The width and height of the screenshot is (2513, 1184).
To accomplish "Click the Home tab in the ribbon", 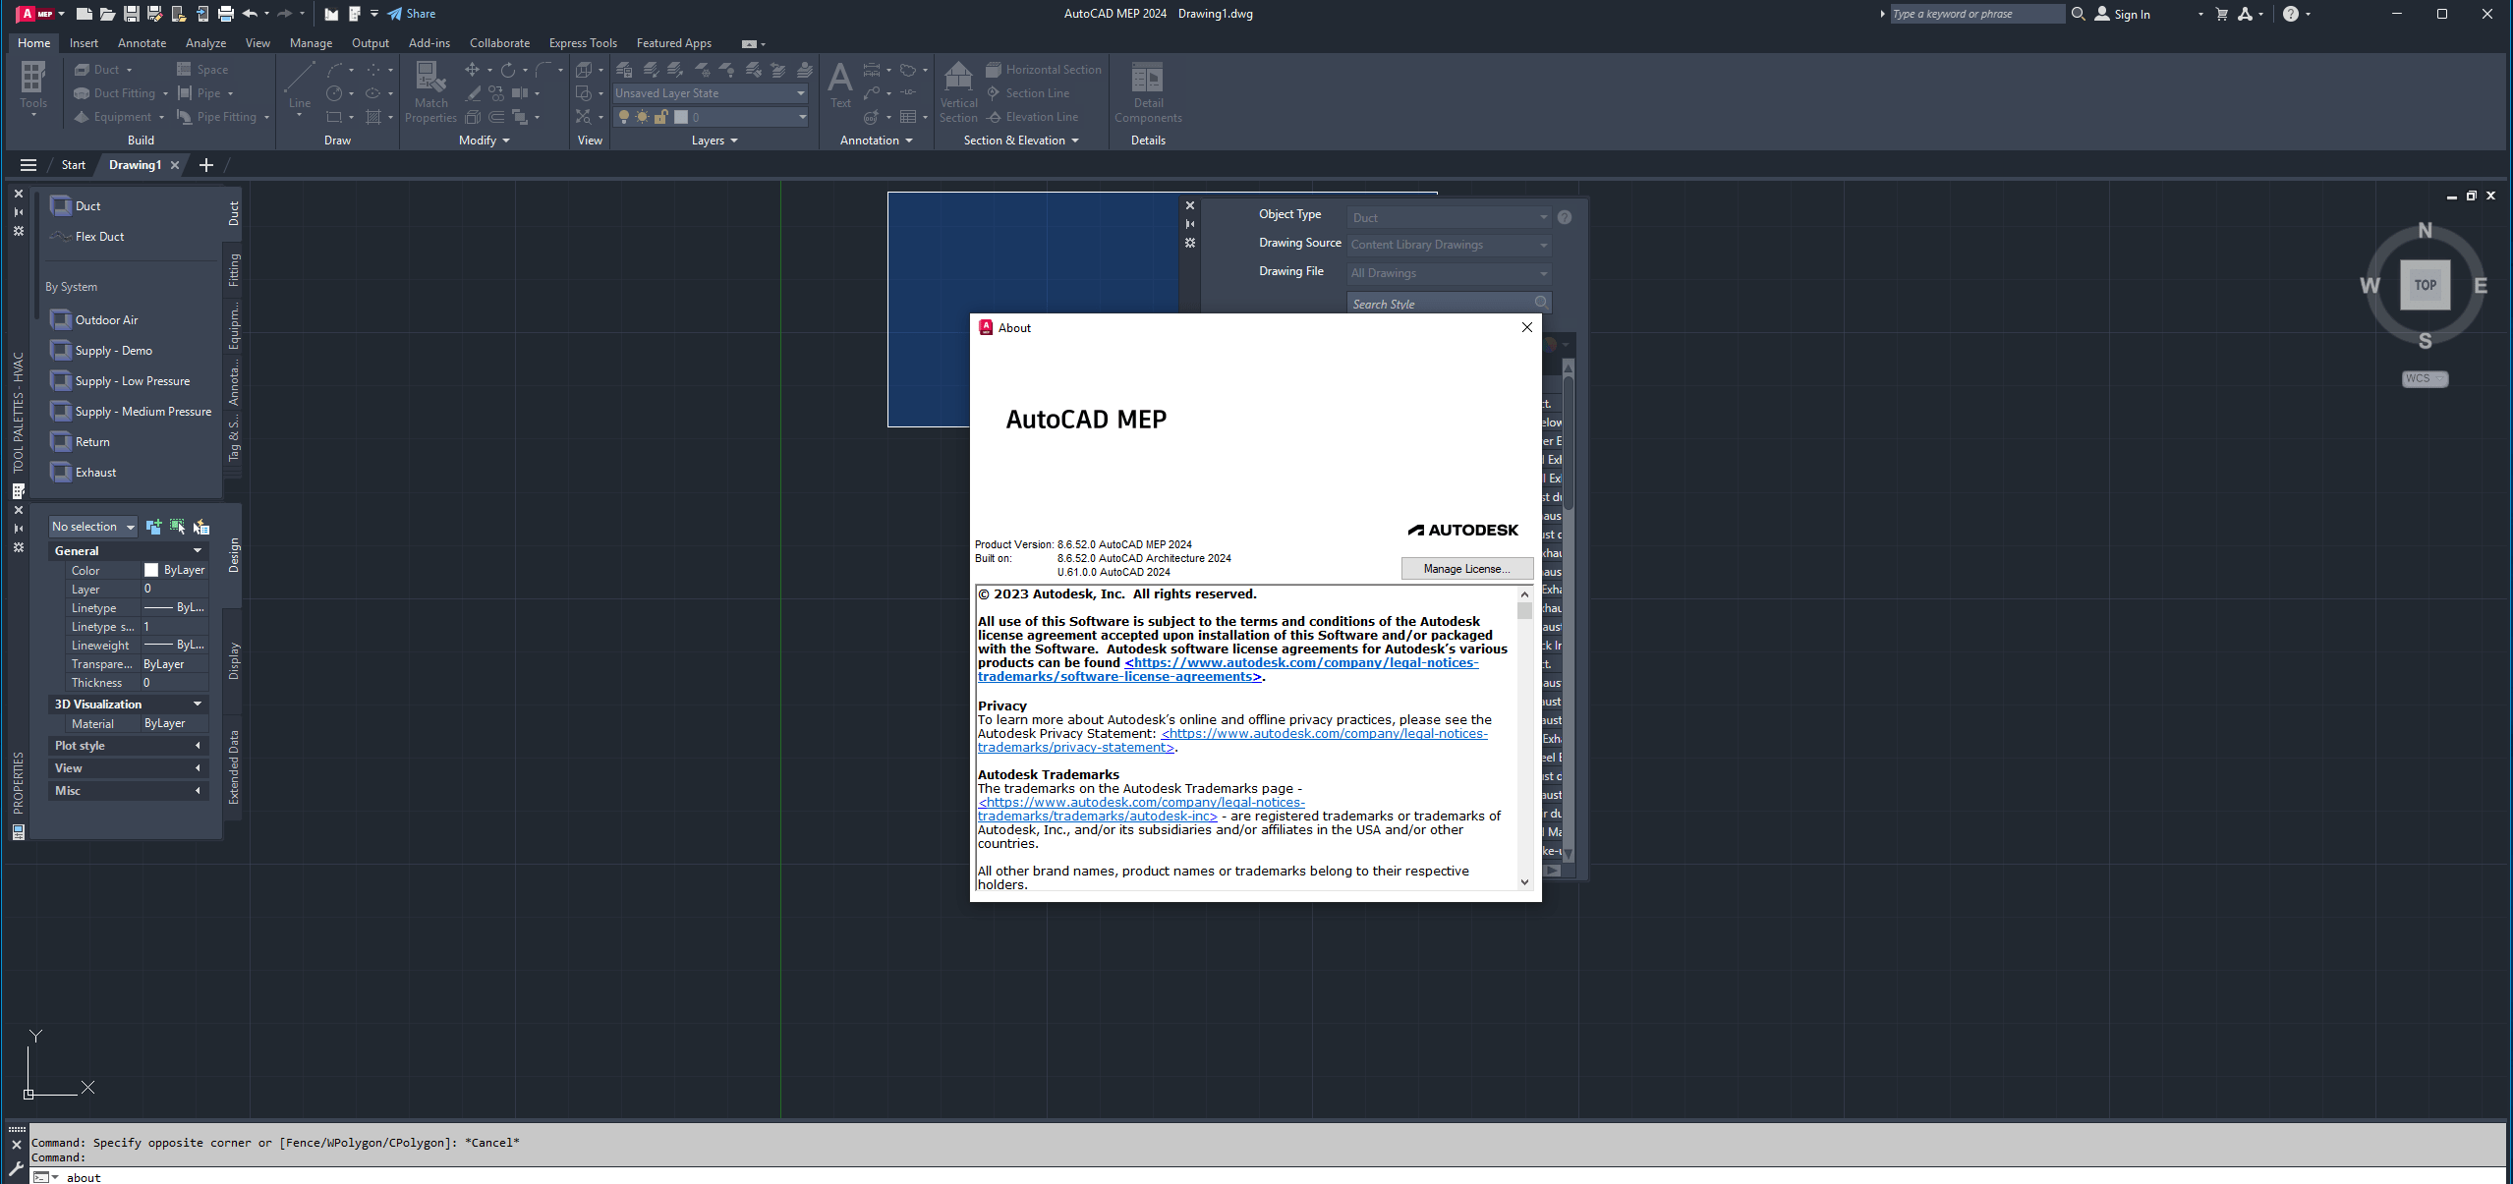I will pos(32,43).
